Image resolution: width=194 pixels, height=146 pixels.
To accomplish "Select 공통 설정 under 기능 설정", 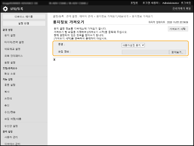I will coord(10,85).
